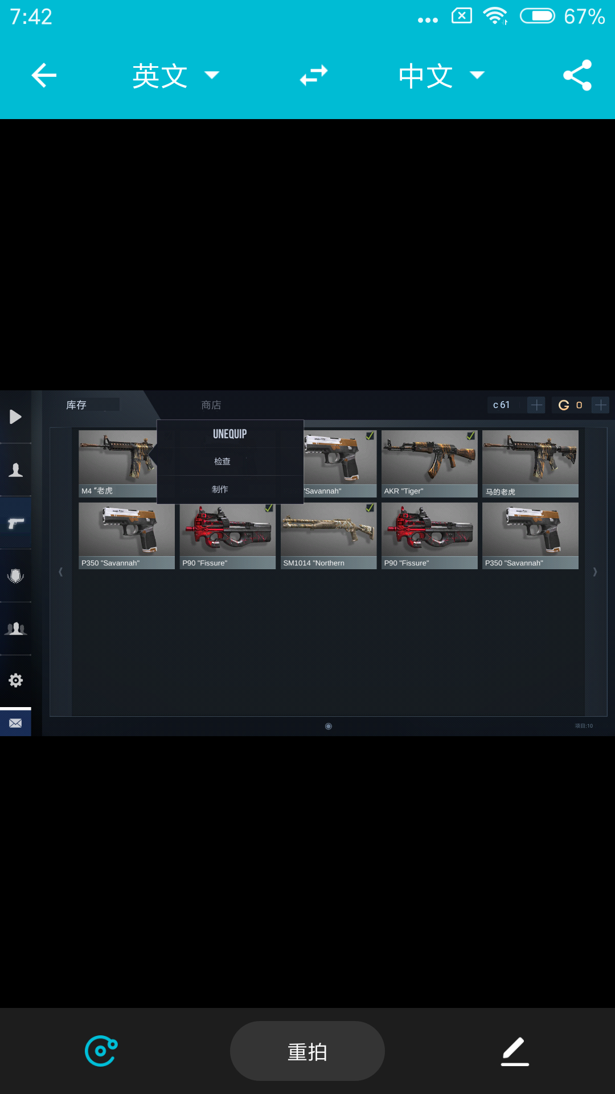Open the mail envelope sidebar icon
Image resolution: width=615 pixels, height=1094 pixels.
[x=15, y=723]
